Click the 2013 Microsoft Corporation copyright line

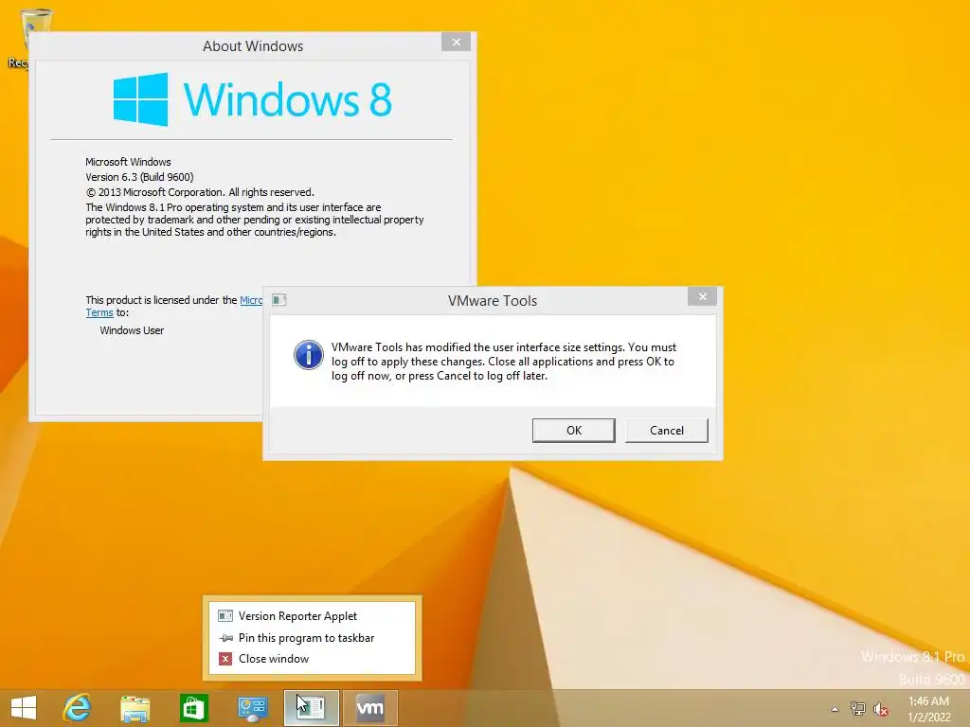click(200, 192)
